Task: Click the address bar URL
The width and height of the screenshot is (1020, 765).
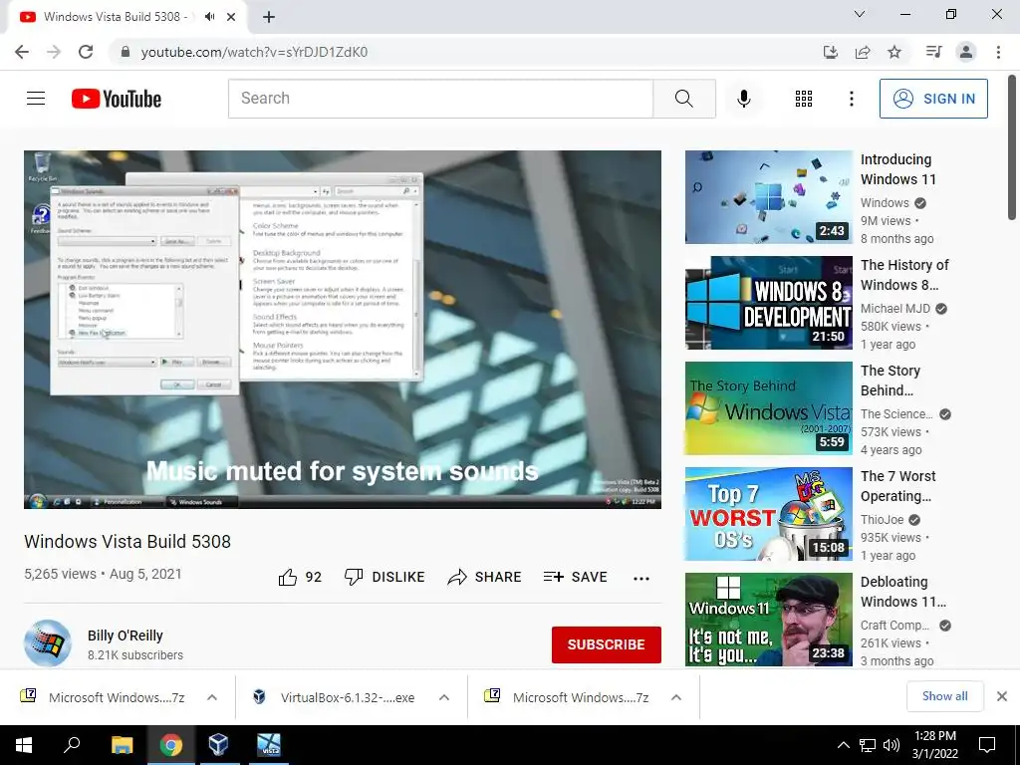Action: (x=254, y=52)
